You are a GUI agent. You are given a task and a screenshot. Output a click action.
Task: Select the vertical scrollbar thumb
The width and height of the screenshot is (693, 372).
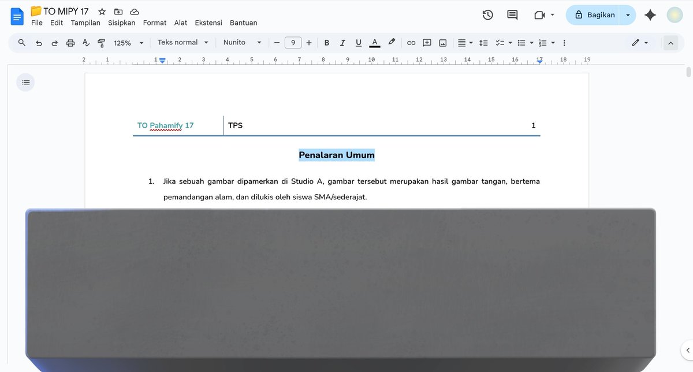pos(688,72)
